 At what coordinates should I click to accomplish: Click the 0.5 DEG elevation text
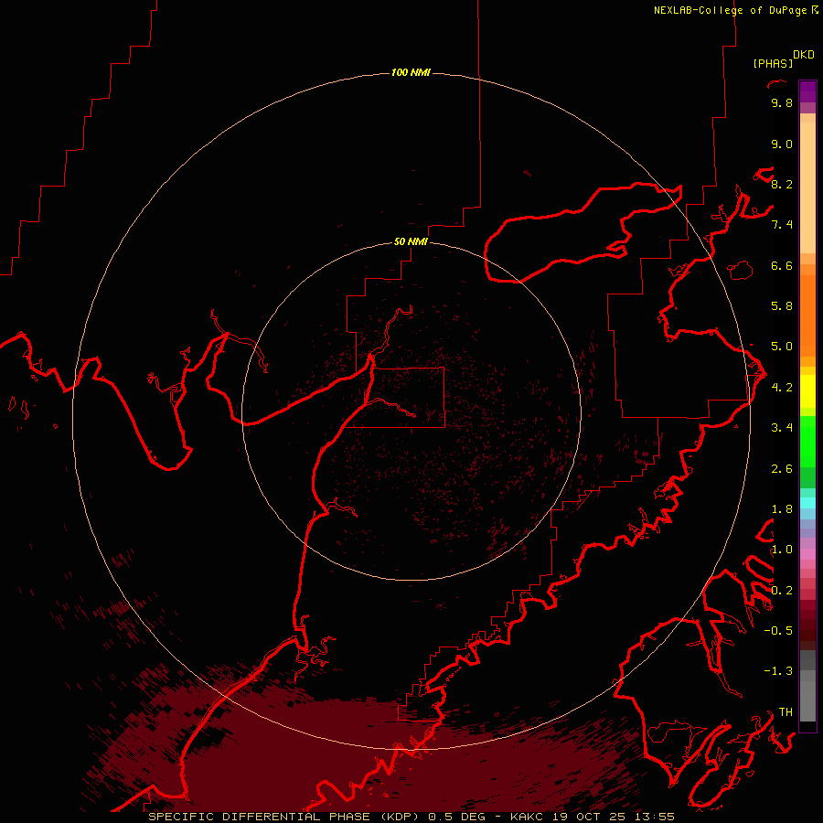coord(456,817)
